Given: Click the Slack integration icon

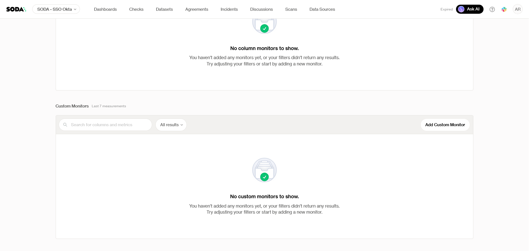Looking at the screenshot, I should (x=504, y=9).
